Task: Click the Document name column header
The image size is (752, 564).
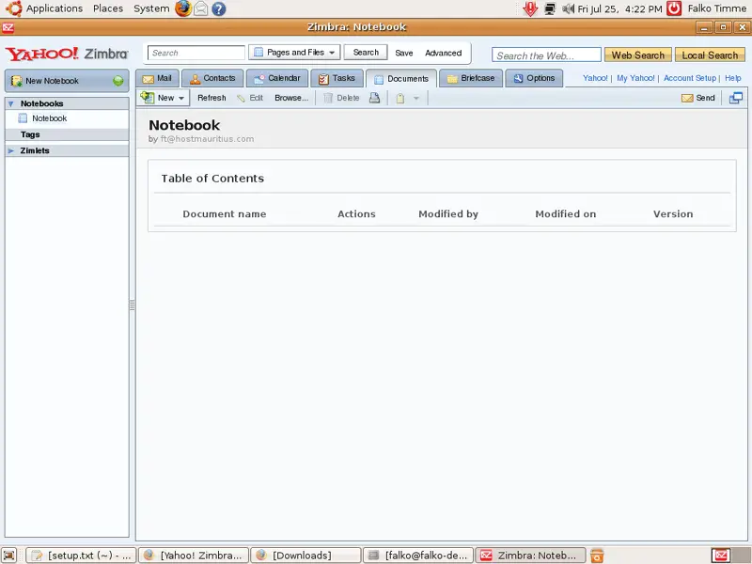Action: click(225, 214)
